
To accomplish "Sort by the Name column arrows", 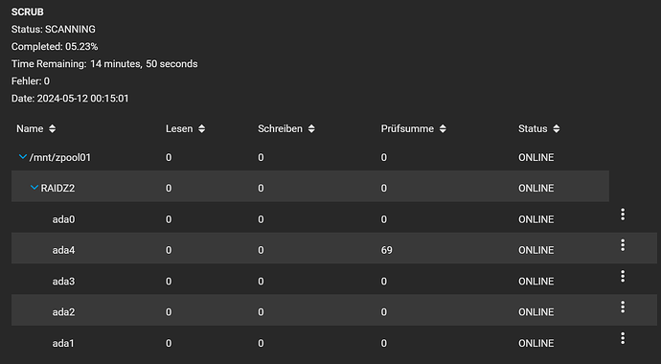I will point(53,129).
